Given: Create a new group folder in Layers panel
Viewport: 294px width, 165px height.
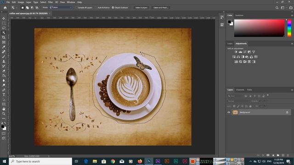Looking at the screenshot, I should [278, 155].
